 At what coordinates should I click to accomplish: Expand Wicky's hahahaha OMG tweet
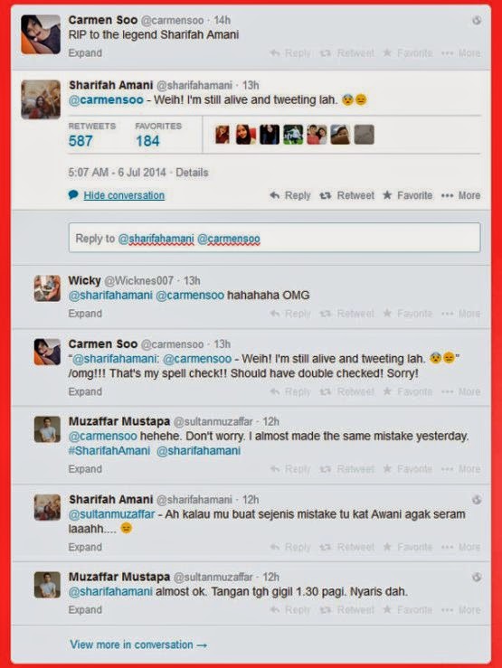[x=85, y=314]
